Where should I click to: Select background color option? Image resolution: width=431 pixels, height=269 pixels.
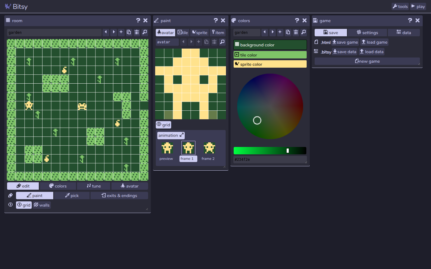click(x=270, y=45)
